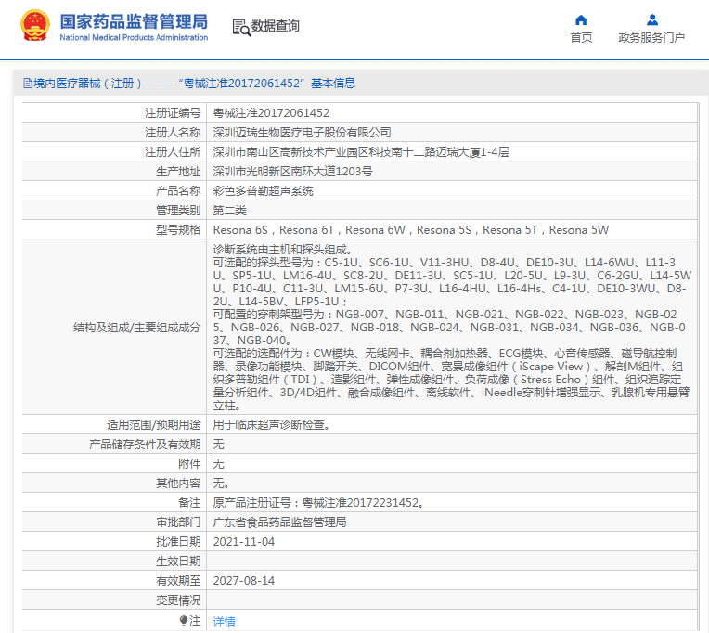Select 深圳迈瑞生物医疗电子股份有限公司 cell
Viewport: 709px width, 633px height.
point(452,132)
